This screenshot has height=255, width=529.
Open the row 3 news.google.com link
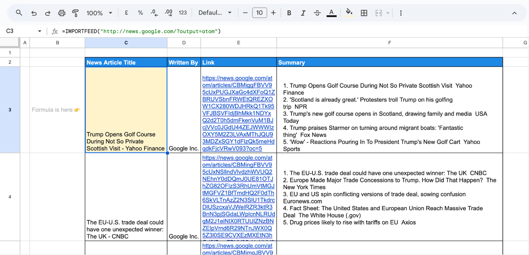coord(239,113)
